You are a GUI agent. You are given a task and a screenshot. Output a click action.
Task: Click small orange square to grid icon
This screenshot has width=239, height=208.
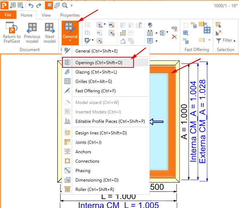[x=194, y=25]
